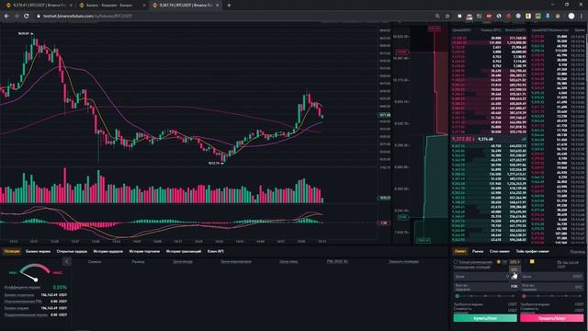
Task: Go back in browser history
Action: pos(6,17)
